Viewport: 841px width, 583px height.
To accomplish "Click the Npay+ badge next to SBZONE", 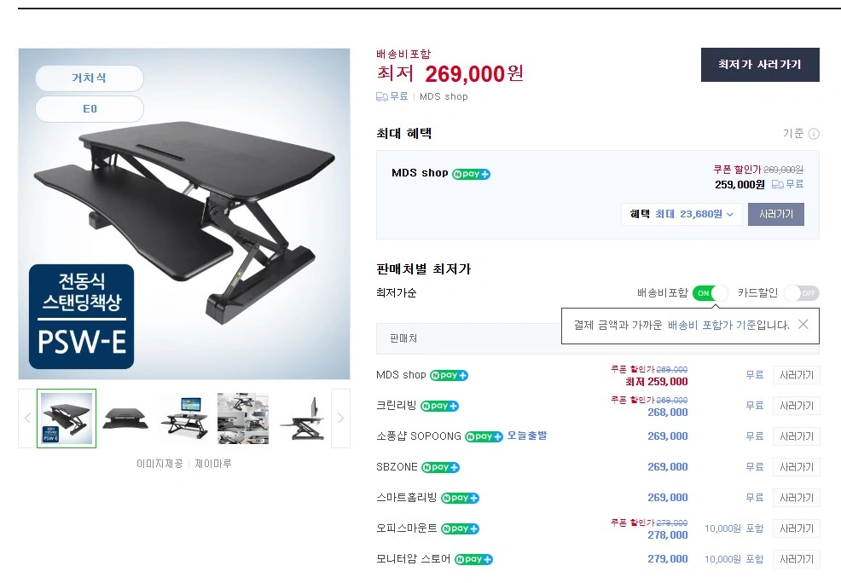I will (x=440, y=467).
